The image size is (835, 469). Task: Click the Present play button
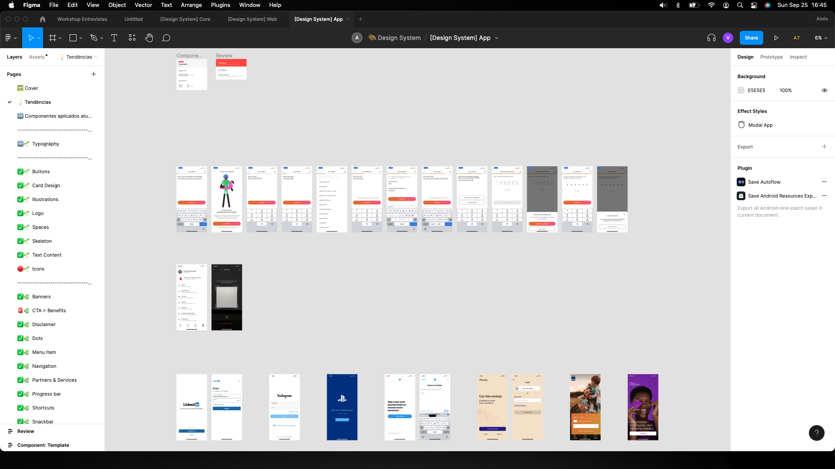click(x=776, y=38)
